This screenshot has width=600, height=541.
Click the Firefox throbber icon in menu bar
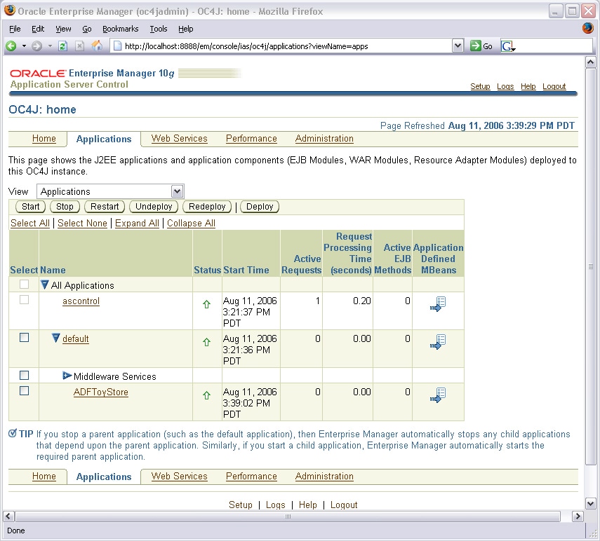pos(588,28)
